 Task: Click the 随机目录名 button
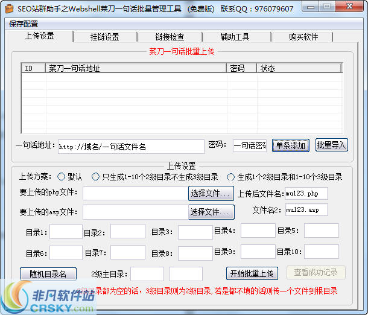(48, 274)
